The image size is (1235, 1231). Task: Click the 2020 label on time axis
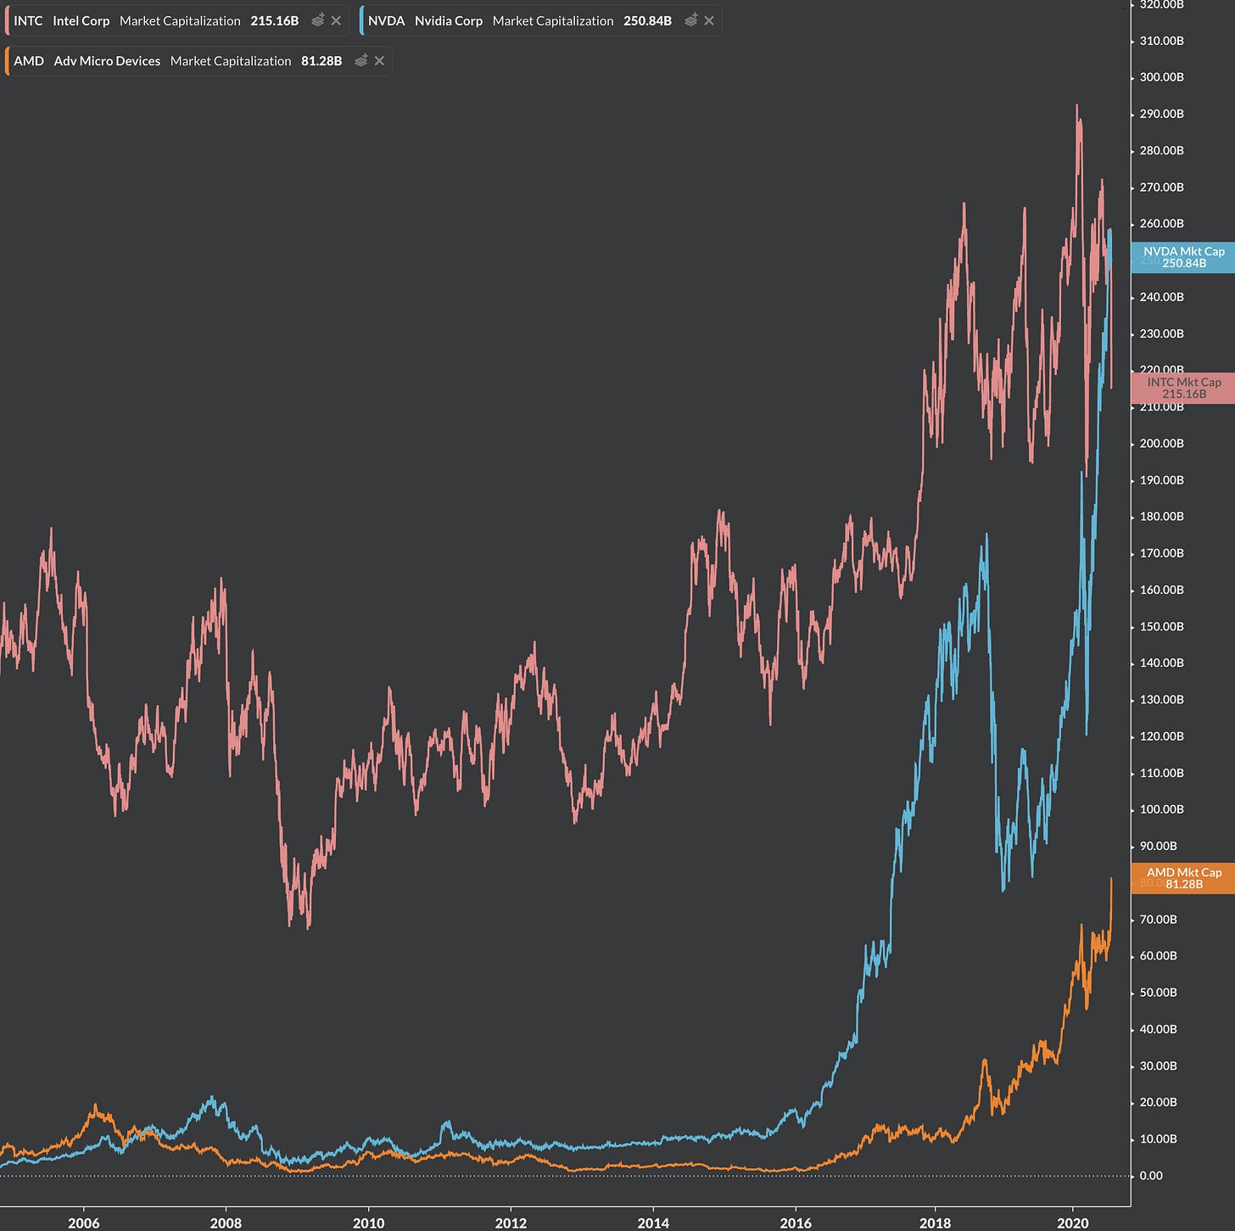point(1073,1223)
